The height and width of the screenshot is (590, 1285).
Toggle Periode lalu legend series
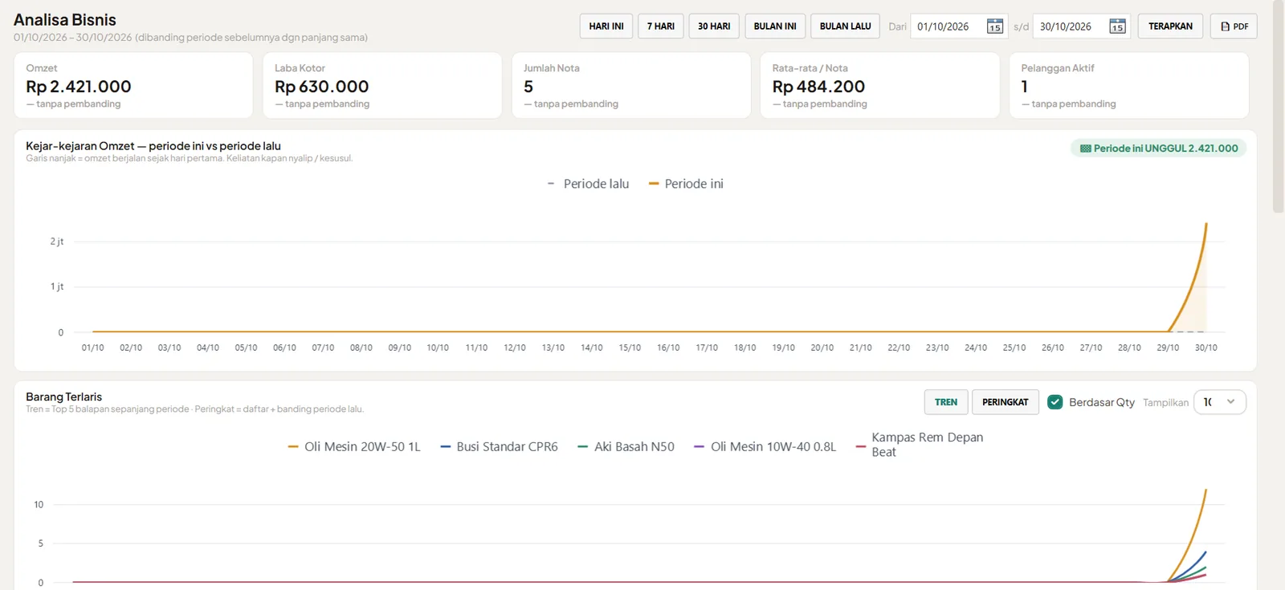tap(588, 184)
